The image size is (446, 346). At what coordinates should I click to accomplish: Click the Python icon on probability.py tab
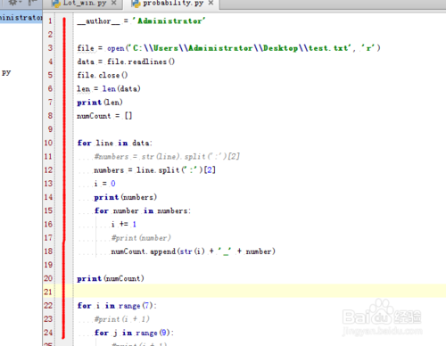pyautogui.click(x=136, y=4)
